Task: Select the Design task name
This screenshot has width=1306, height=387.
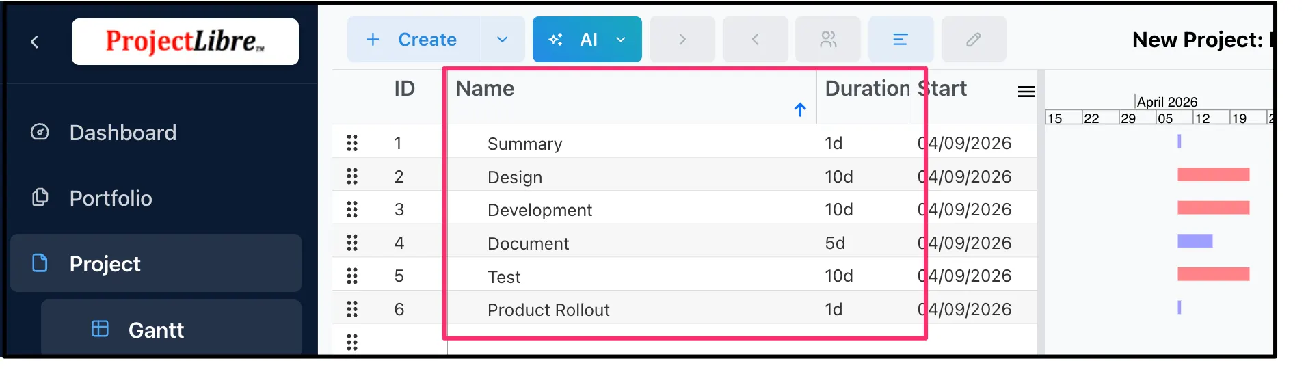Action: pyautogui.click(x=515, y=177)
